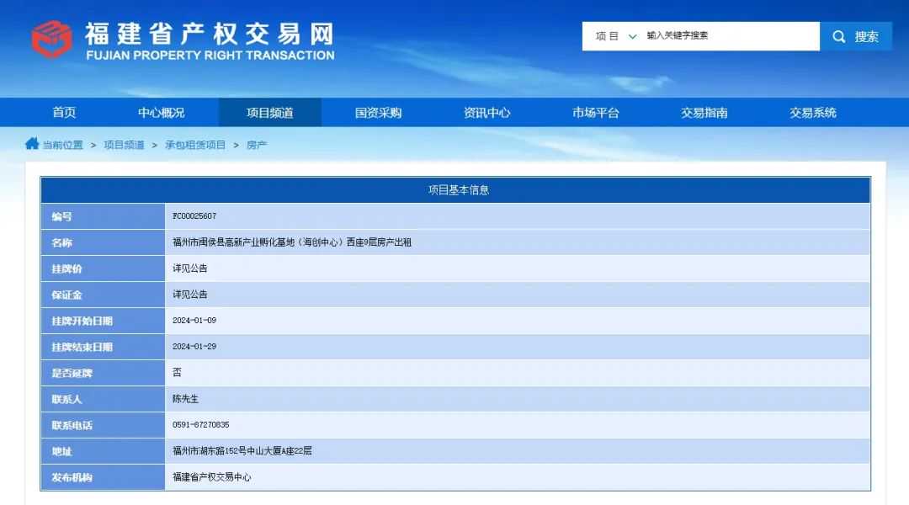
Task: Click the 输入关键字搜索 search field
Action: pyautogui.click(x=728, y=36)
